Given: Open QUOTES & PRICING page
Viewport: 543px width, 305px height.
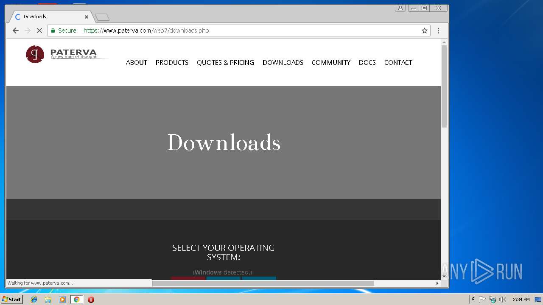Looking at the screenshot, I should [x=225, y=63].
